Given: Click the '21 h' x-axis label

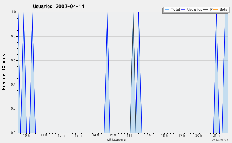Looking at the screenshot, I should pyautogui.click(x=216, y=135).
